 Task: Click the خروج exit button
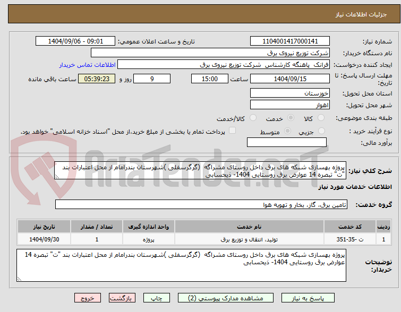tap(88, 298)
